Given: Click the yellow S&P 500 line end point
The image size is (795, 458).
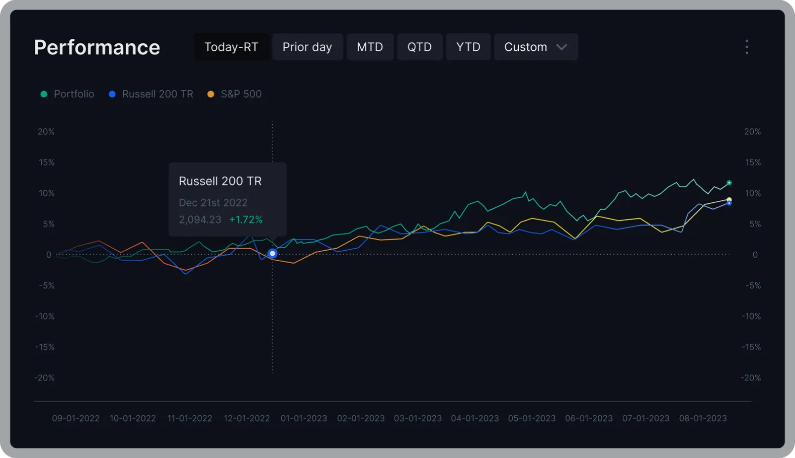Looking at the screenshot, I should [x=729, y=200].
